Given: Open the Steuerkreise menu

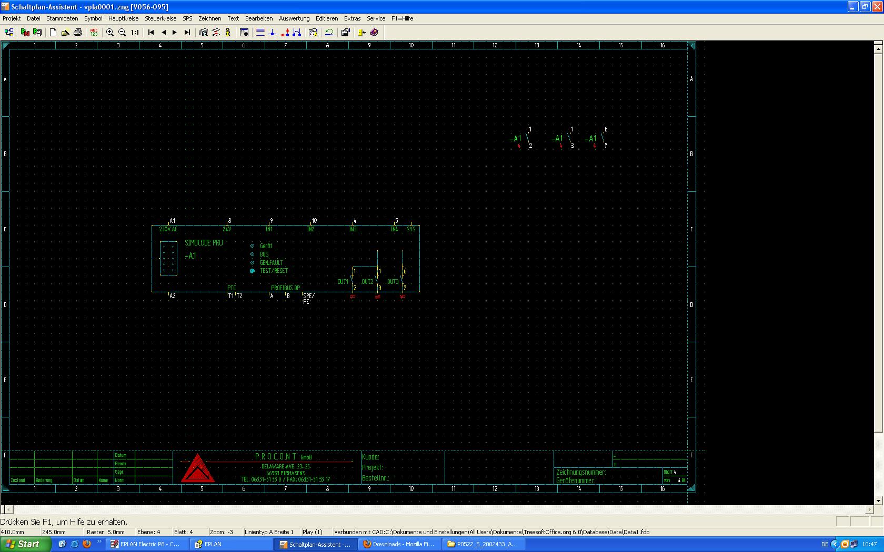Looking at the screenshot, I should [x=160, y=18].
